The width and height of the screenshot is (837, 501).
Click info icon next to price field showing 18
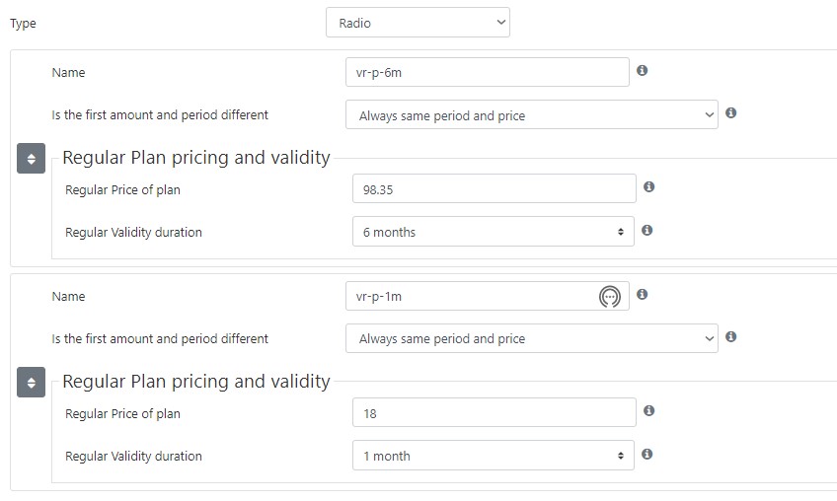point(649,410)
